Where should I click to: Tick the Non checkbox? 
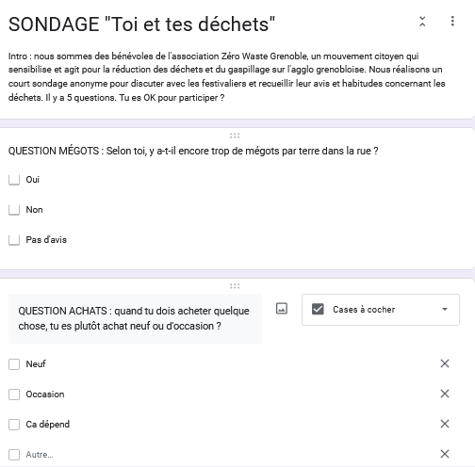(x=14, y=210)
